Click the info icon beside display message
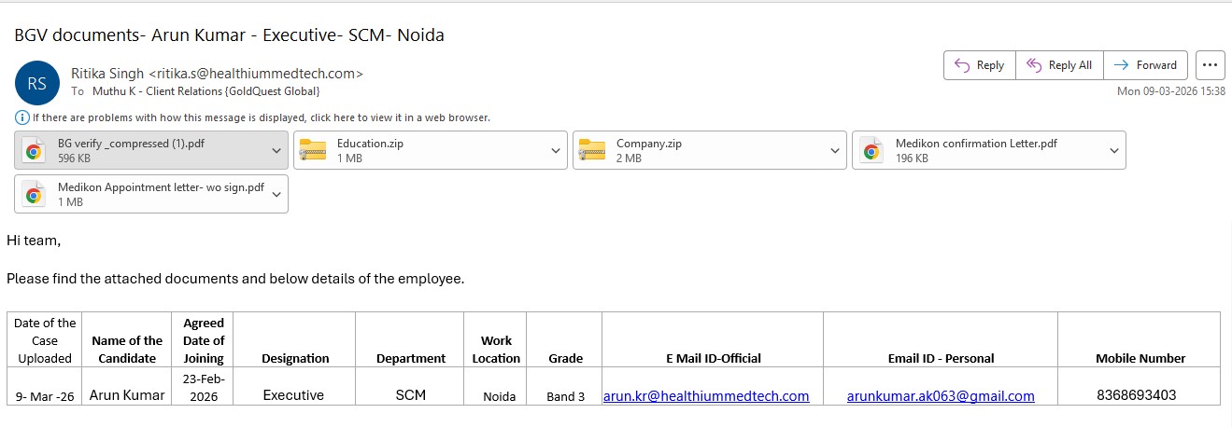The width and height of the screenshot is (1232, 427). coord(21,117)
